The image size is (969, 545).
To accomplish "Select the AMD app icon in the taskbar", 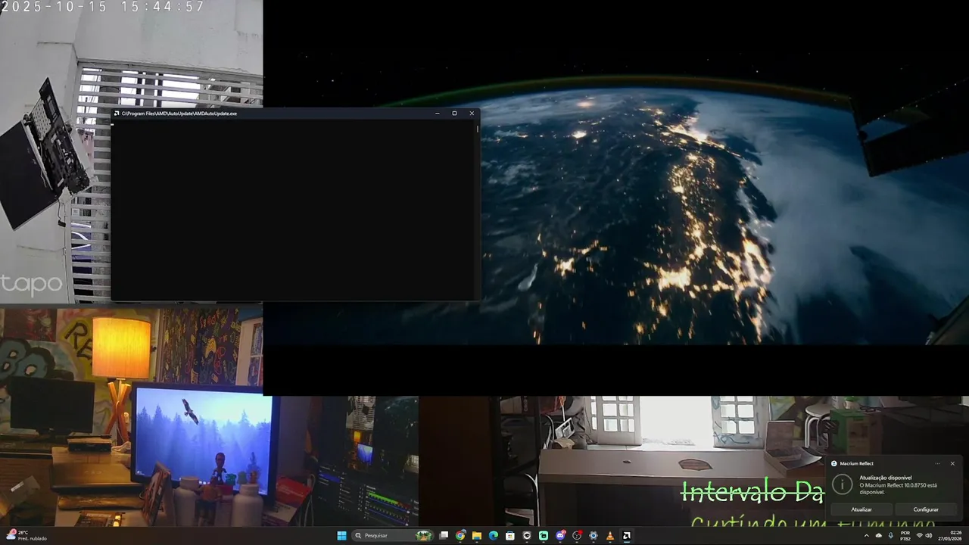I will tap(627, 536).
